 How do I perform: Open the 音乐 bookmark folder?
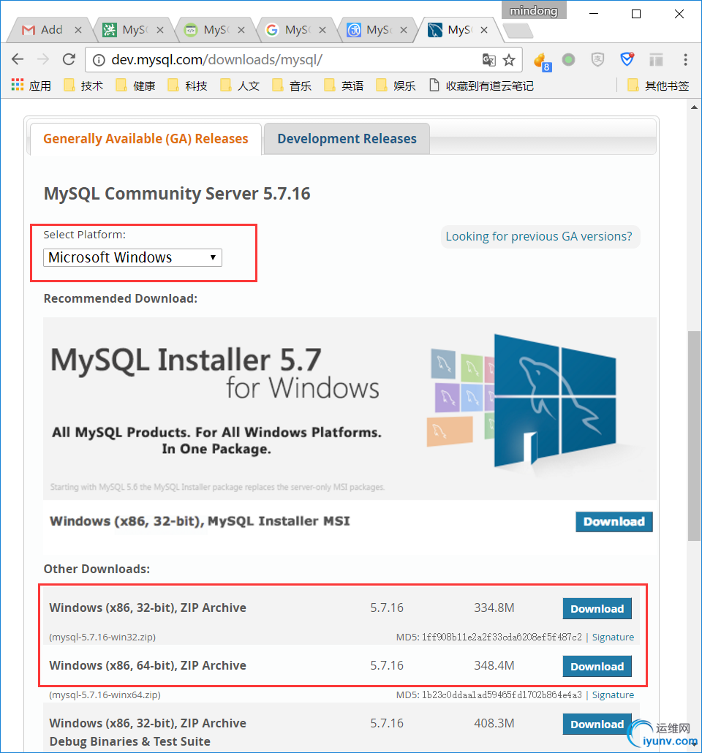(292, 86)
